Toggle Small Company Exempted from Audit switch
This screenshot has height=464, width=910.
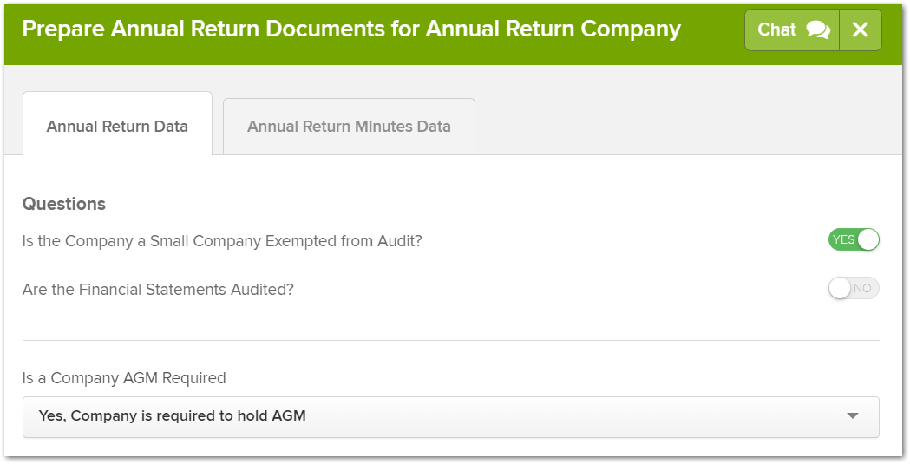pos(854,239)
